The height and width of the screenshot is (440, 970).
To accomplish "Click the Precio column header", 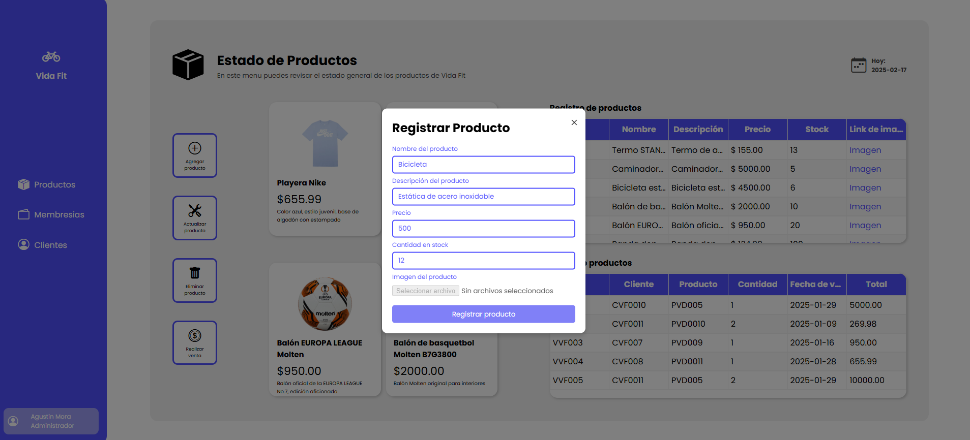I will [758, 130].
